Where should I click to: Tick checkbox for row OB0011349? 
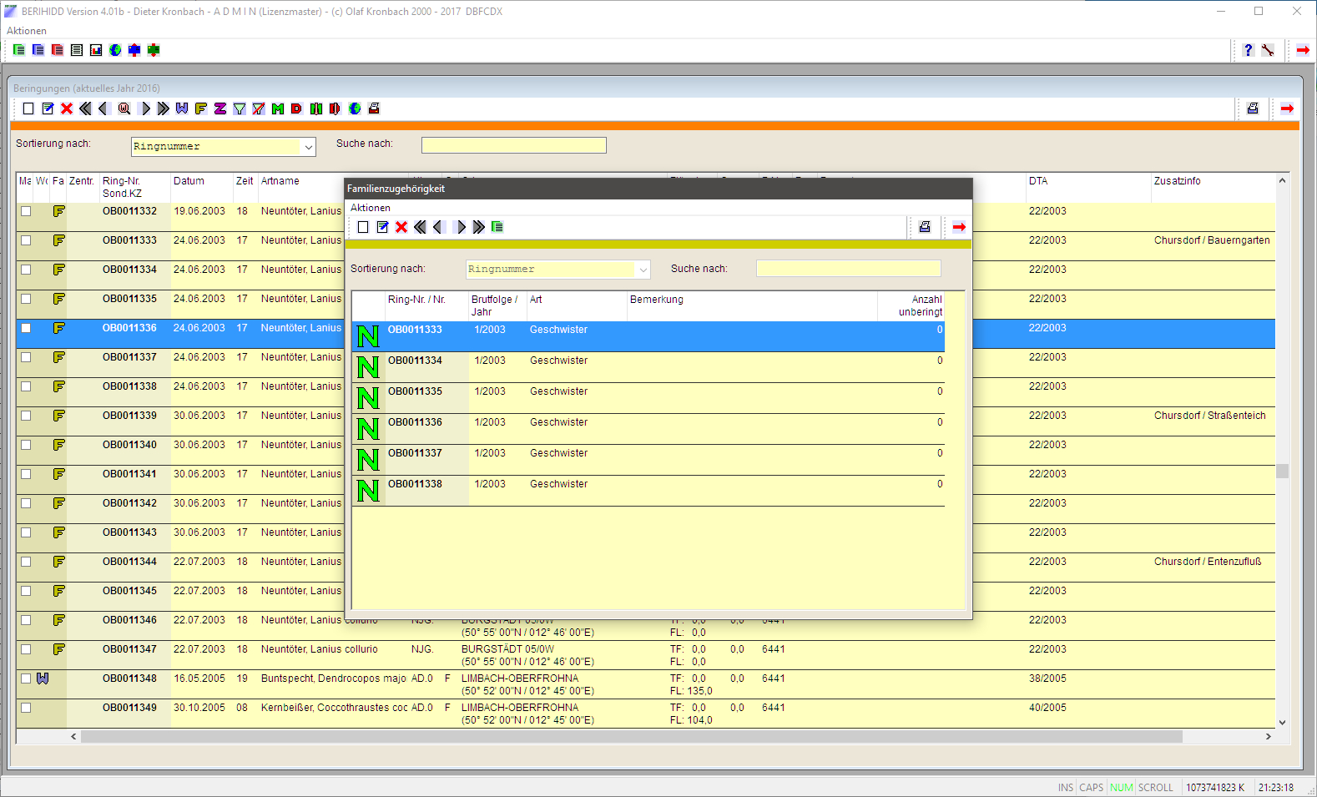(x=26, y=708)
